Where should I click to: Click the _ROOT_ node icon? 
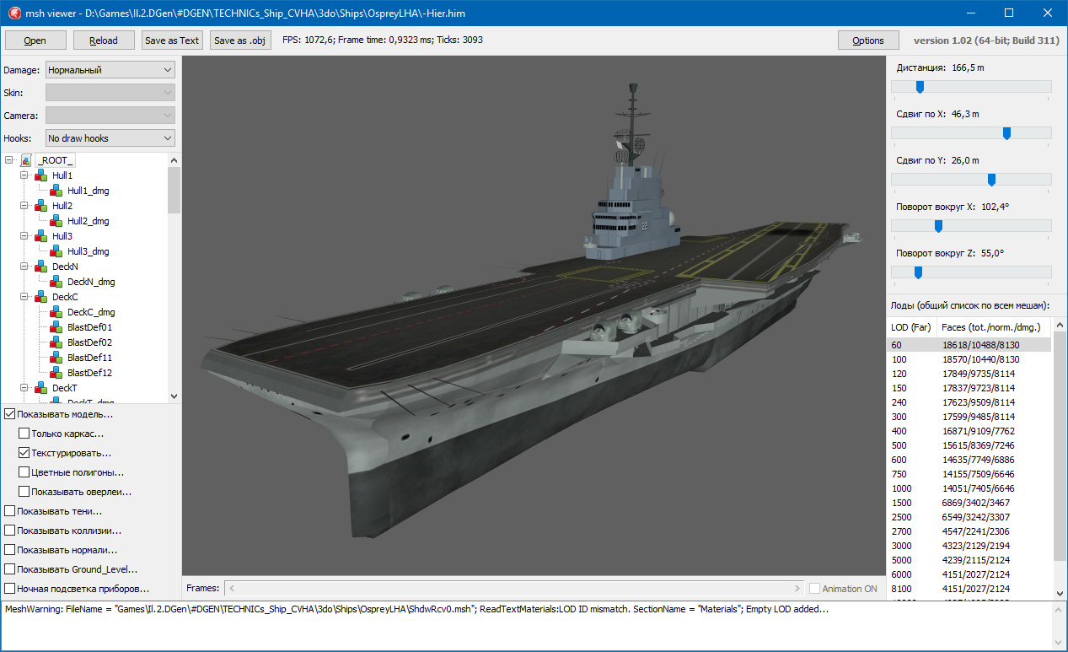[x=26, y=160]
